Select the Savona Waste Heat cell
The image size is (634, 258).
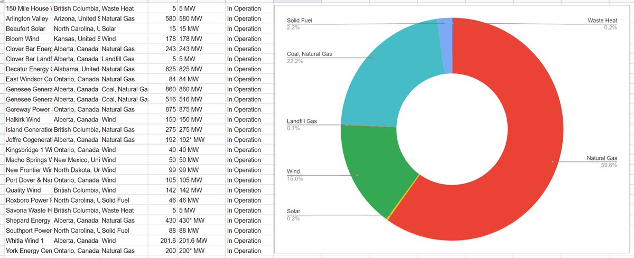[27, 211]
